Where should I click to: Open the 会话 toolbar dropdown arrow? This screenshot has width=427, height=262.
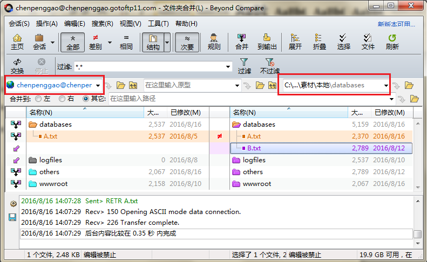pyautogui.click(x=53, y=43)
